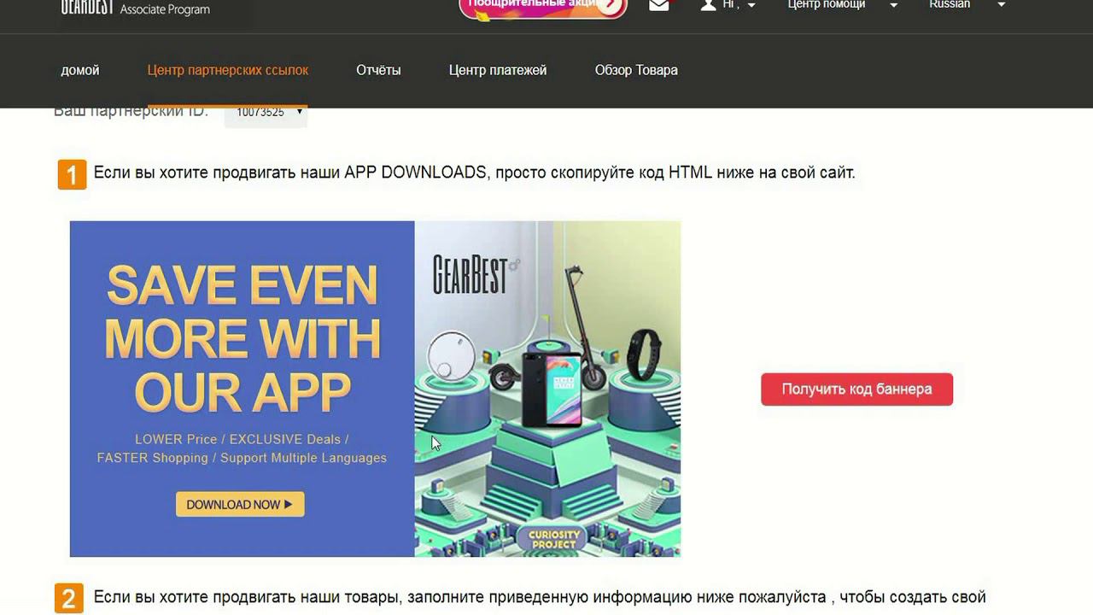1093x615 pixels.
Task: Open the Обзор Товара menu item
Action: [x=636, y=70]
